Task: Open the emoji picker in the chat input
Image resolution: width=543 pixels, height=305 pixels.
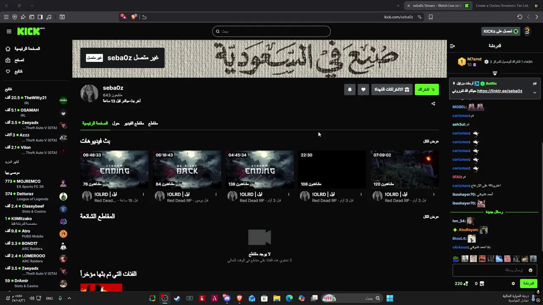Action: tap(530, 270)
